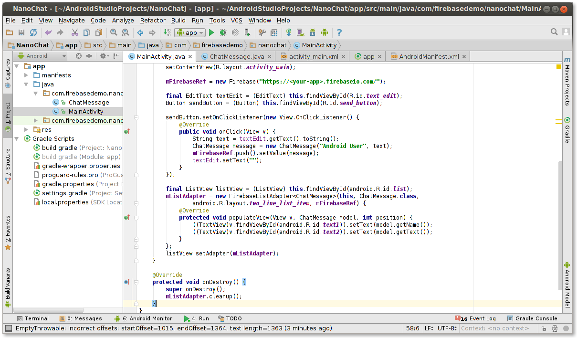Click the Make Project icon

pos(167,32)
